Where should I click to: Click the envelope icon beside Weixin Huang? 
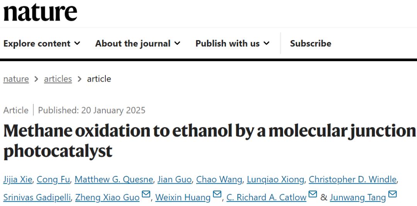pyautogui.click(x=217, y=194)
